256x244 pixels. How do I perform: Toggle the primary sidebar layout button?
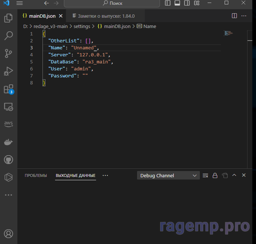[x=168, y=3]
